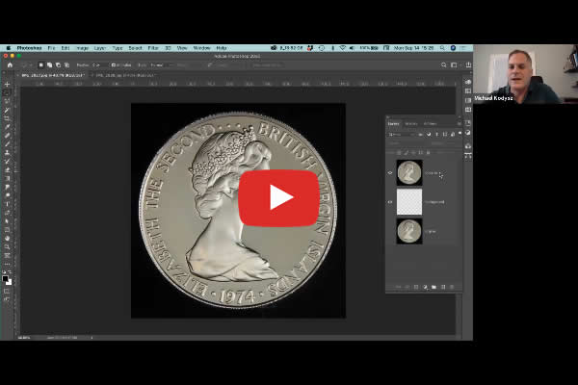The image size is (578, 385).
Task: Click the Home icon in options bar
Action: [x=10, y=64]
